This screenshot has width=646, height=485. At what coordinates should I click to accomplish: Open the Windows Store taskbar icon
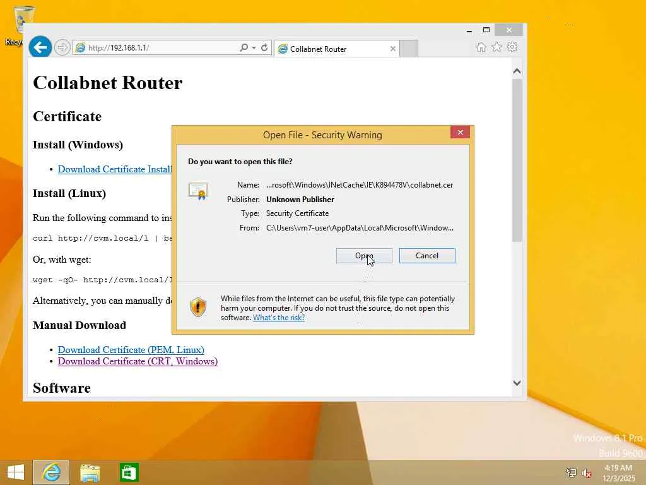[129, 472]
